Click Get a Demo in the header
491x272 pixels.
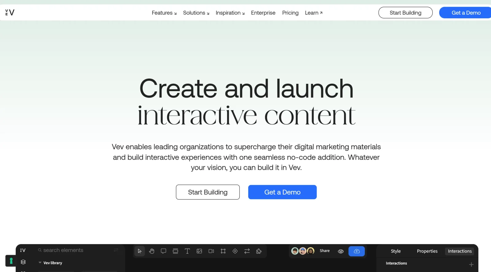[465, 13]
